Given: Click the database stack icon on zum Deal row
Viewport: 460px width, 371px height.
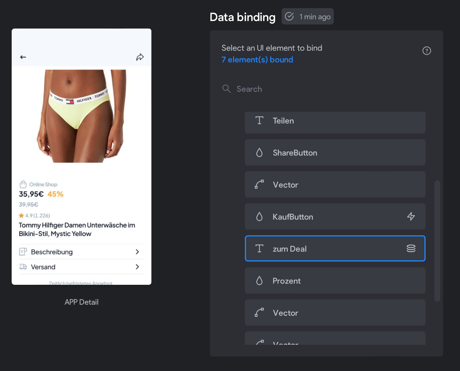Looking at the screenshot, I should (x=411, y=248).
